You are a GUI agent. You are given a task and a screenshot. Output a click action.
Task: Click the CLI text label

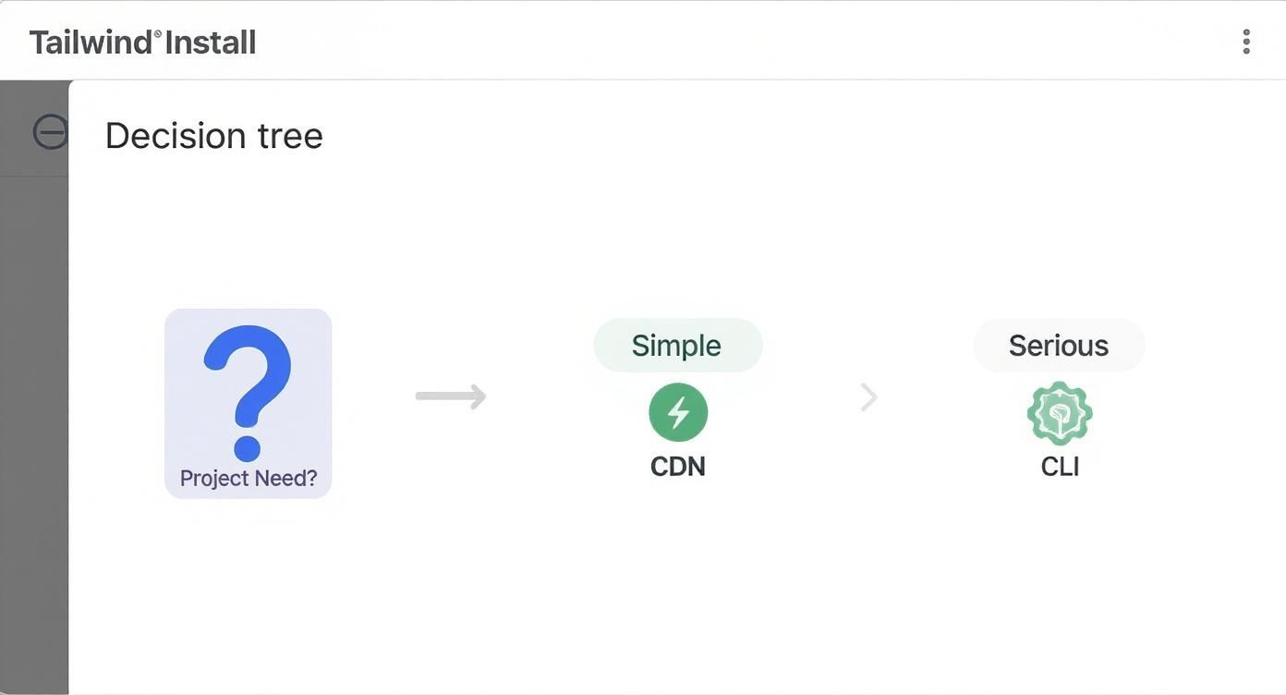pos(1060,467)
